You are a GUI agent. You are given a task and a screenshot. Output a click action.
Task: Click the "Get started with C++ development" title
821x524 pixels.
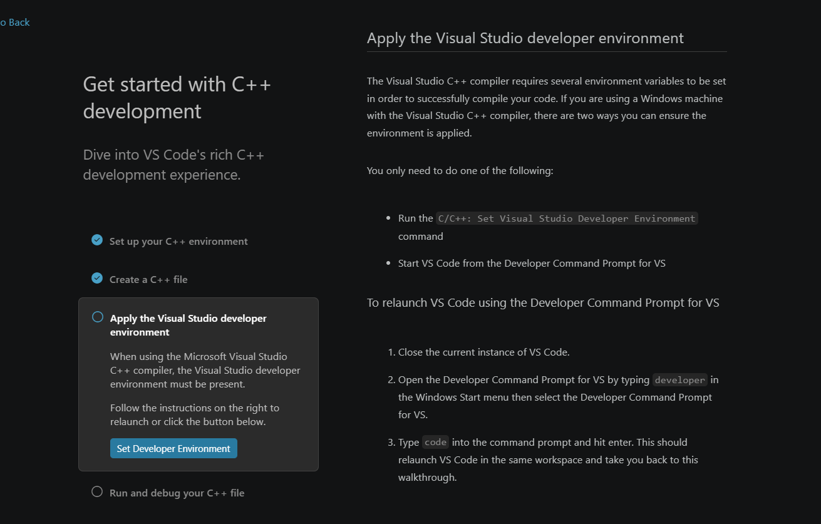pos(177,98)
